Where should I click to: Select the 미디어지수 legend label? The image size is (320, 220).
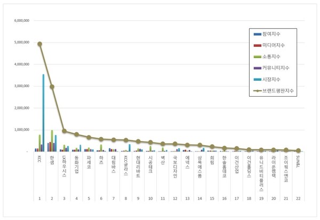click(x=273, y=45)
